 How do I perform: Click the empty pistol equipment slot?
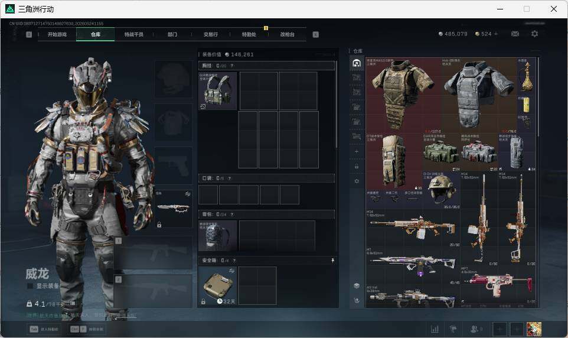[173, 165]
